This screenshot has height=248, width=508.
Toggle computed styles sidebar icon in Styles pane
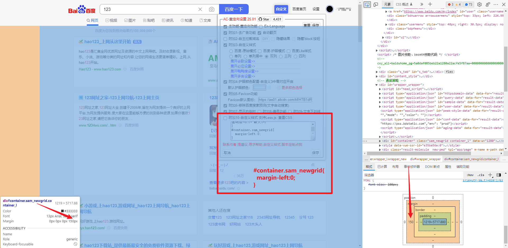499,175
